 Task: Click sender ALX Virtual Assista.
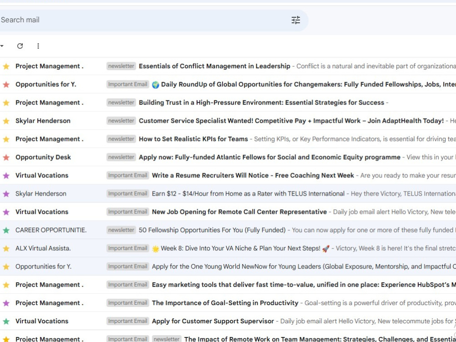[x=43, y=249]
